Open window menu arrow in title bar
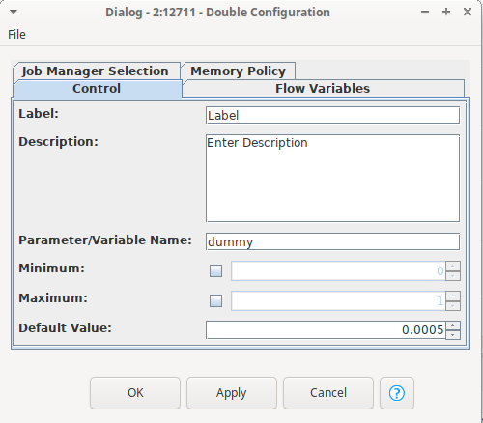 tap(14, 13)
